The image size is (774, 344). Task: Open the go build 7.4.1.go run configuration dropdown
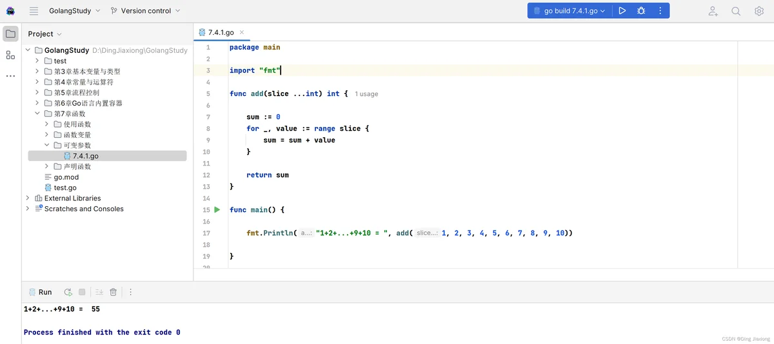coord(568,11)
